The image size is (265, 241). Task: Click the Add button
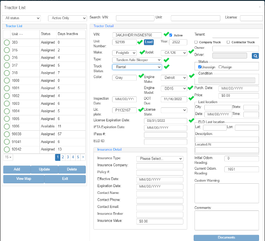coord(17,169)
